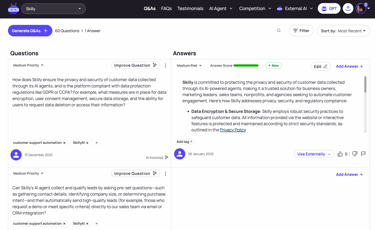Improve Question for the GDPR privacy question
This screenshot has height=230, width=375.
(x=135, y=65)
